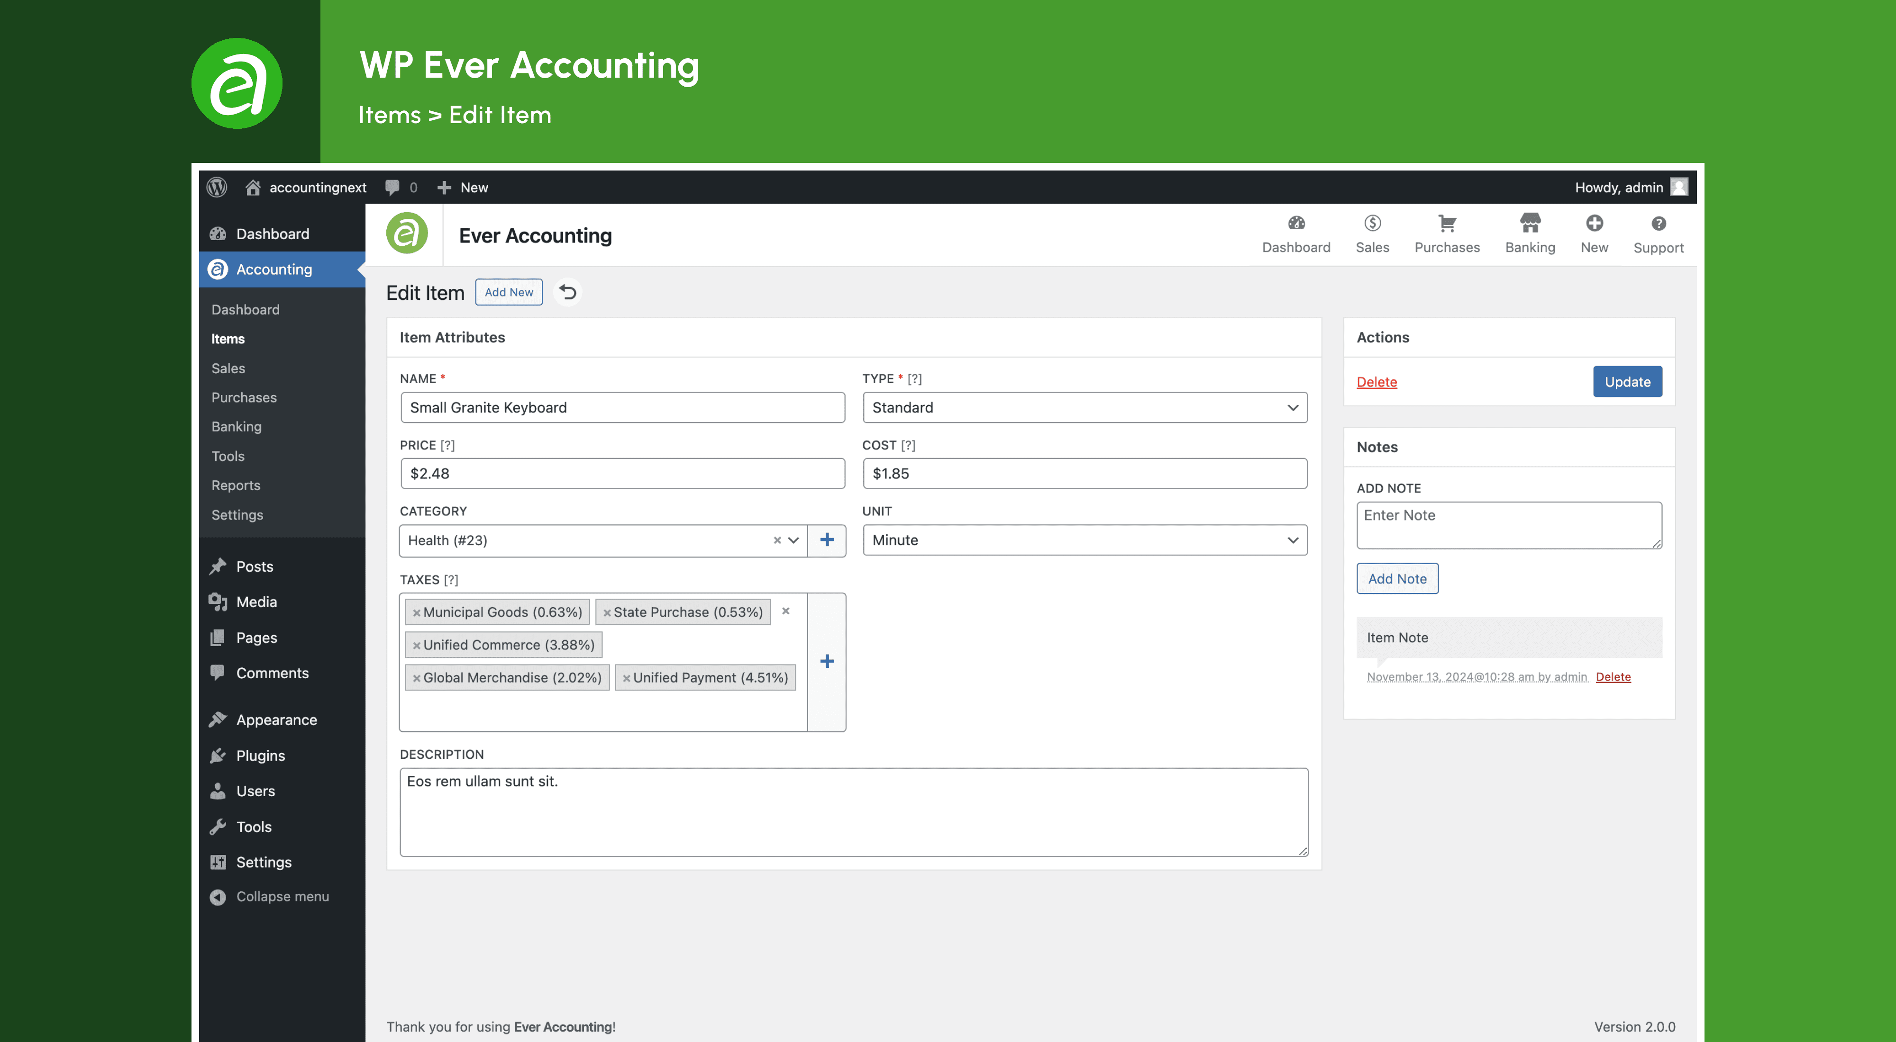Click the Taxes help [?] marker

pos(450,579)
